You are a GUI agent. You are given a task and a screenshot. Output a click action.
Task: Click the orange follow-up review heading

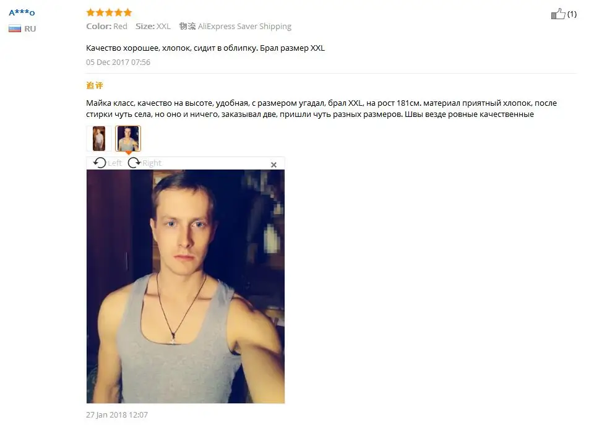(95, 85)
